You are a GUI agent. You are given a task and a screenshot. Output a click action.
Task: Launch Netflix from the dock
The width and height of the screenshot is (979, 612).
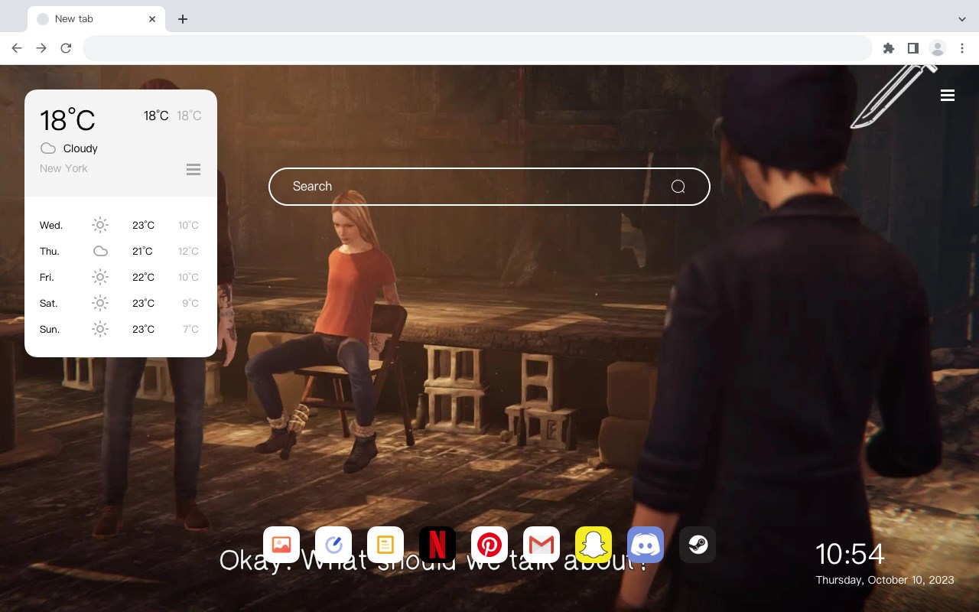tap(437, 545)
